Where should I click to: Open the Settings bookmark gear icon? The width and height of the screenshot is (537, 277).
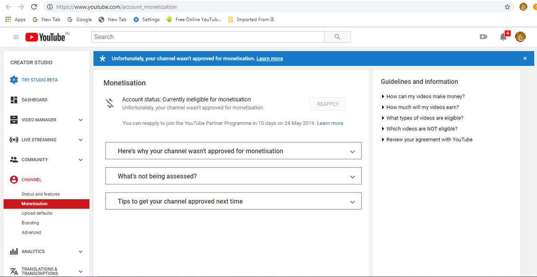(136, 20)
